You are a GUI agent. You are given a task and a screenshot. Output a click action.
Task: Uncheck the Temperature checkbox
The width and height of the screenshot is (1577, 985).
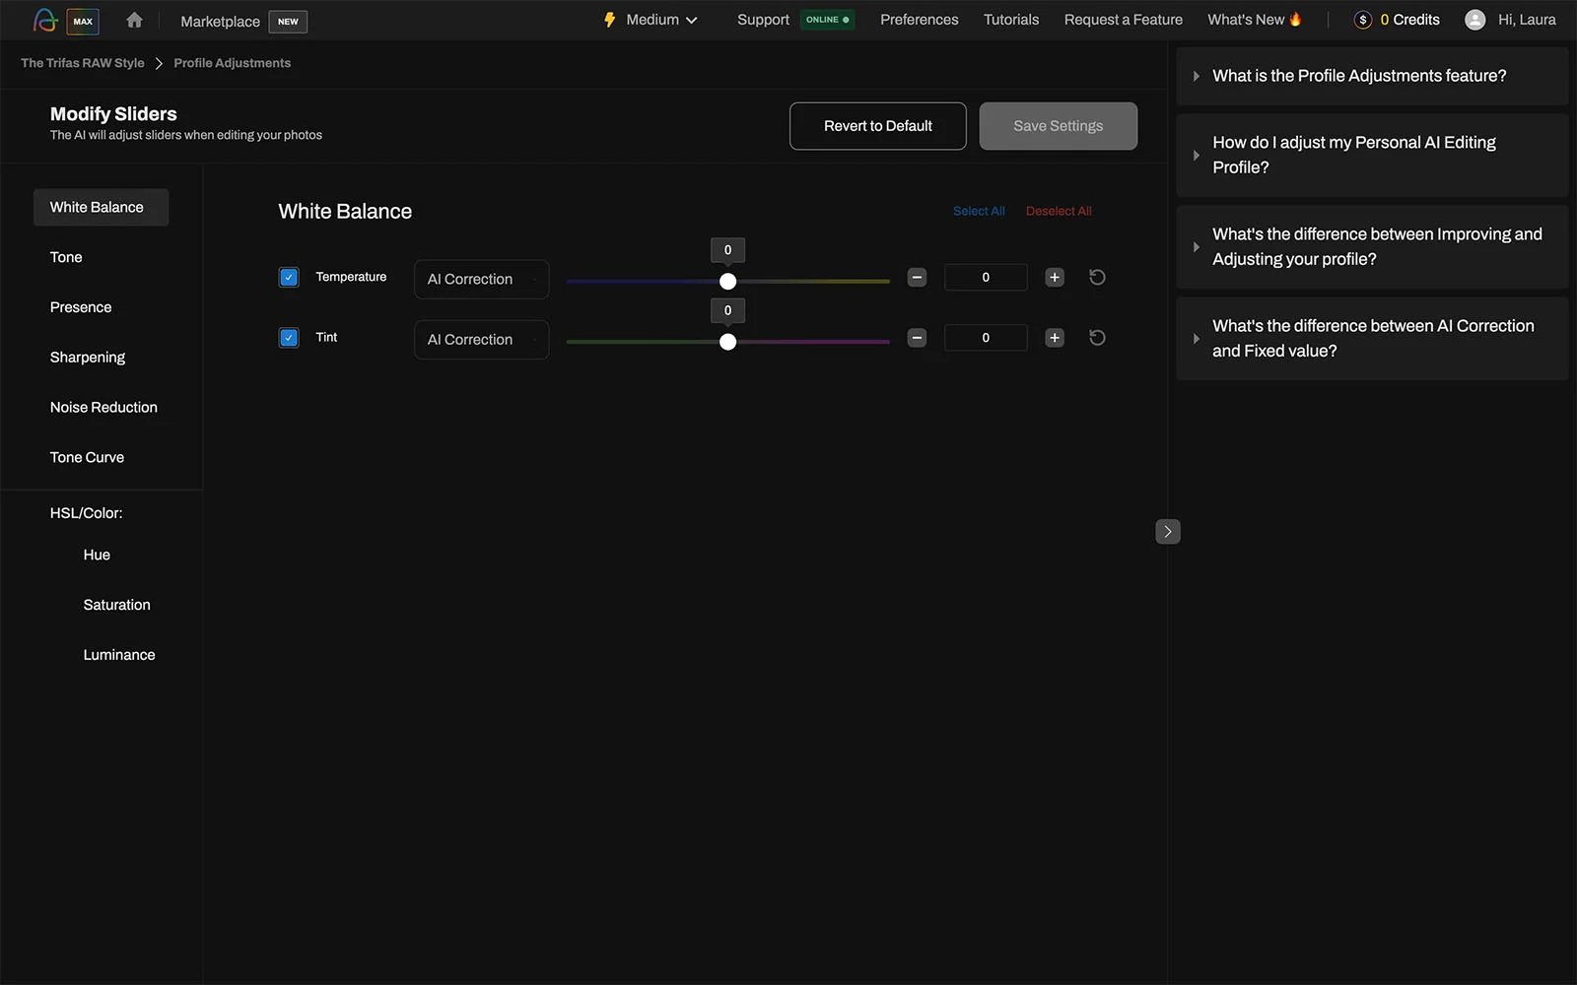pyautogui.click(x=289, y=278)
